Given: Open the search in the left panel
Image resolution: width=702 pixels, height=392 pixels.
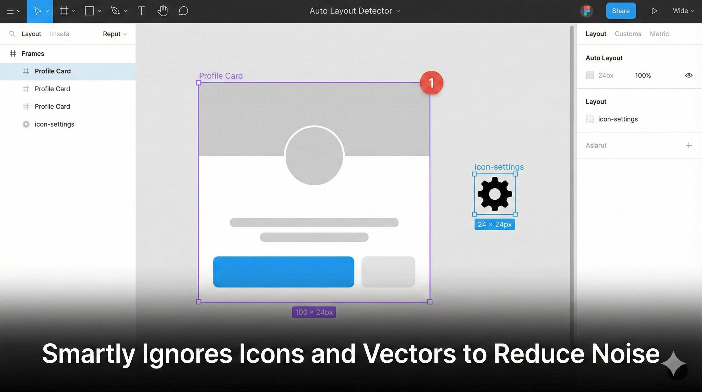Looking at the screenshot, I should (x=12, y=33).
